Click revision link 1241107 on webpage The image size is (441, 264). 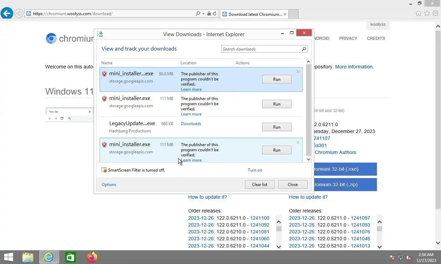click(321, 138)
